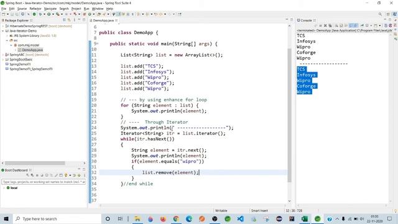Image resolution: width=398 pixels, height=224 pixels.
Task: Open File Explorer from the taskbar
Action: [x=137, y=218]
